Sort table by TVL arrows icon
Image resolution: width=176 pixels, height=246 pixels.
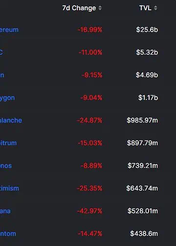tap(155, 8)
